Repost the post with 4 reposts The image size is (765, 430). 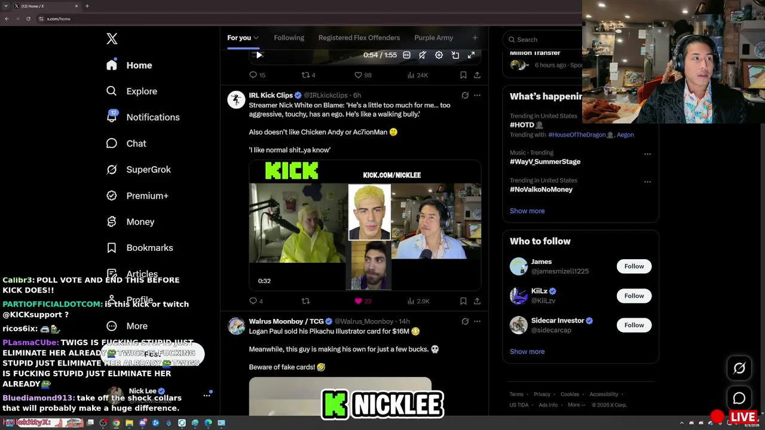click(x=308, y=75)
